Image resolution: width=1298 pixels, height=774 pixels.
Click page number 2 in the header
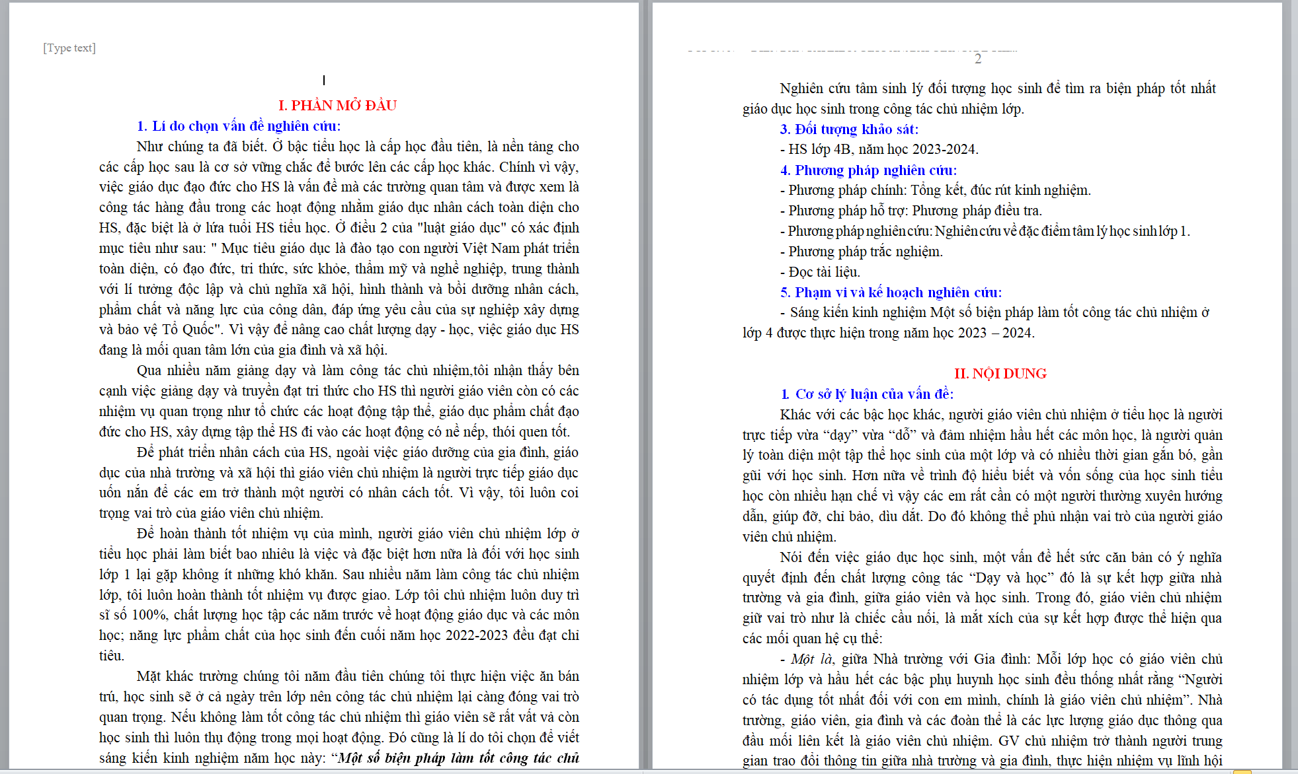[x=978, y=59]
